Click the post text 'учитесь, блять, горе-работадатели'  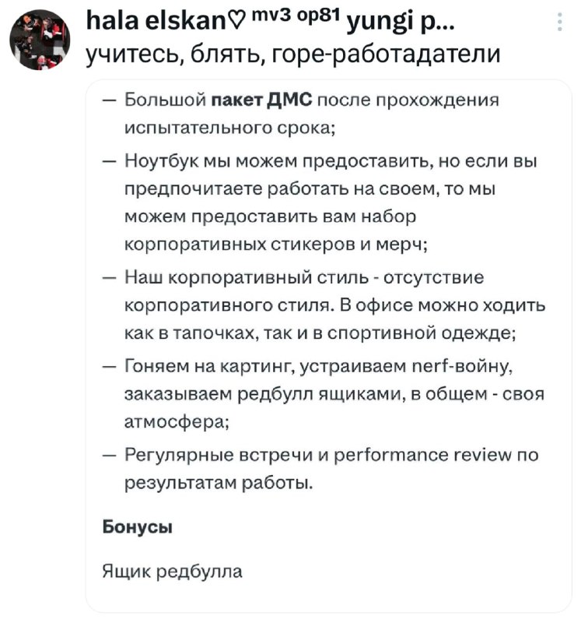click(293, 55)
